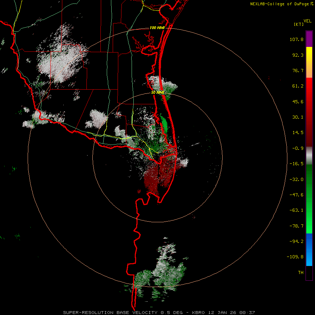Select the -94.2 legend value
Image resolution: width=315 pixels, height=315 pixels.
(x=296, y=241)
